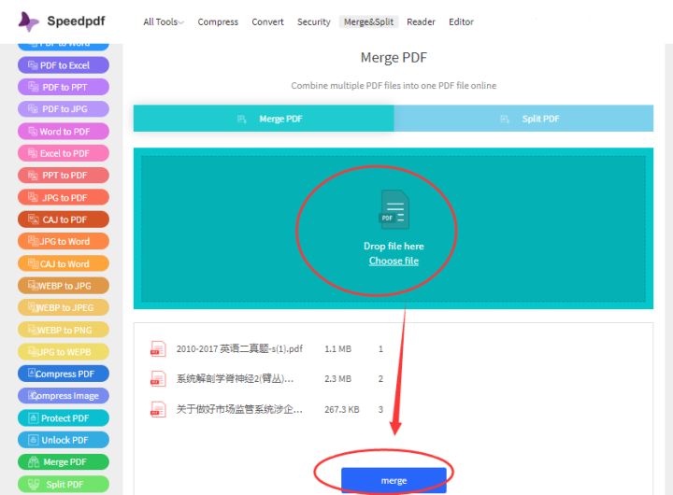Open the Security menu
This screenshot has width=673, height=495.
314,21
